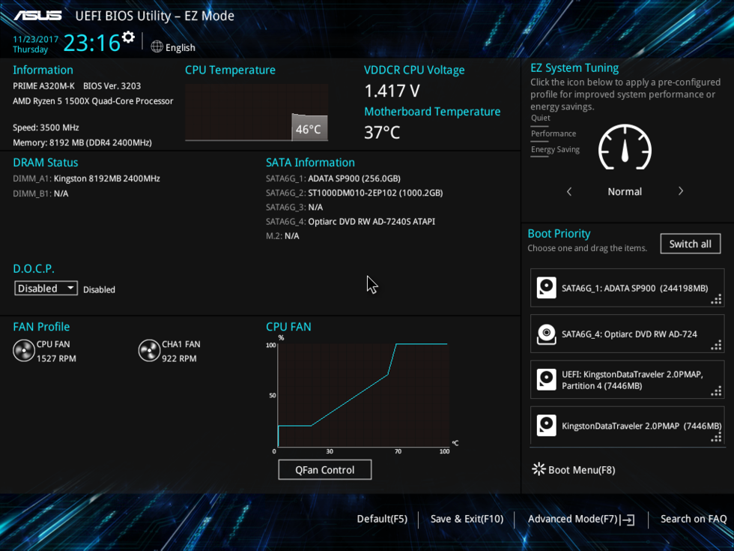Click the KingstonDataTraveler USB drive icon

tap(546, 426)
